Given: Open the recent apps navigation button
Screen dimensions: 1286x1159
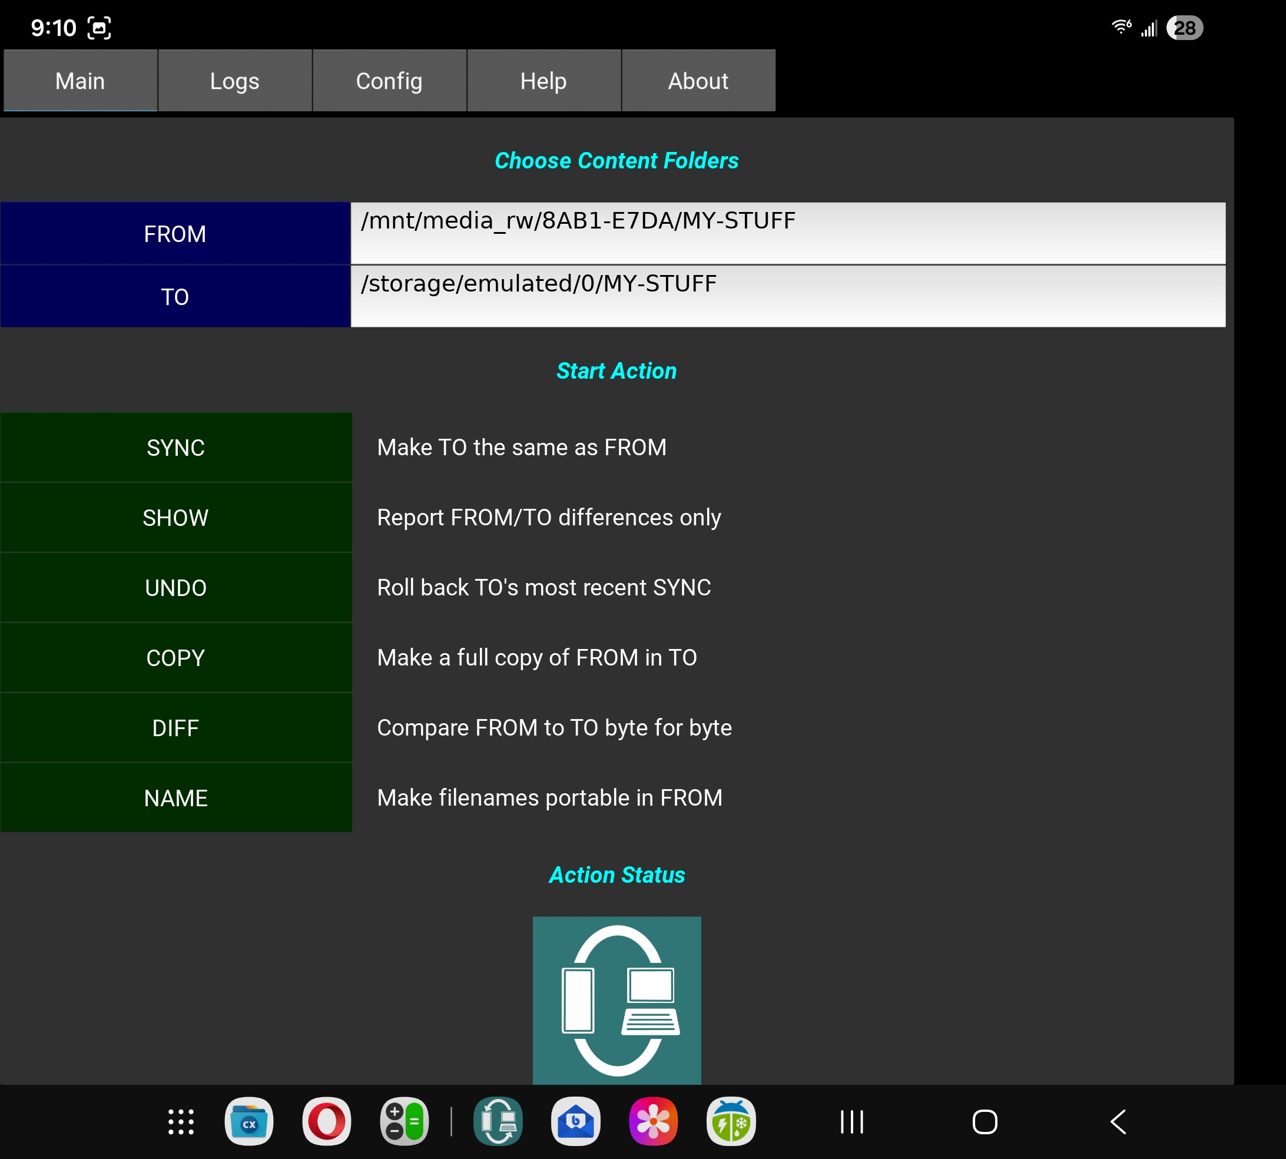Looking at the screenshot, I should [852, 1122].
